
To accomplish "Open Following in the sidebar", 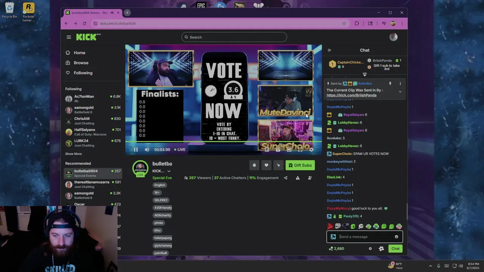I will pyautogui.click(x=83, y=73).
